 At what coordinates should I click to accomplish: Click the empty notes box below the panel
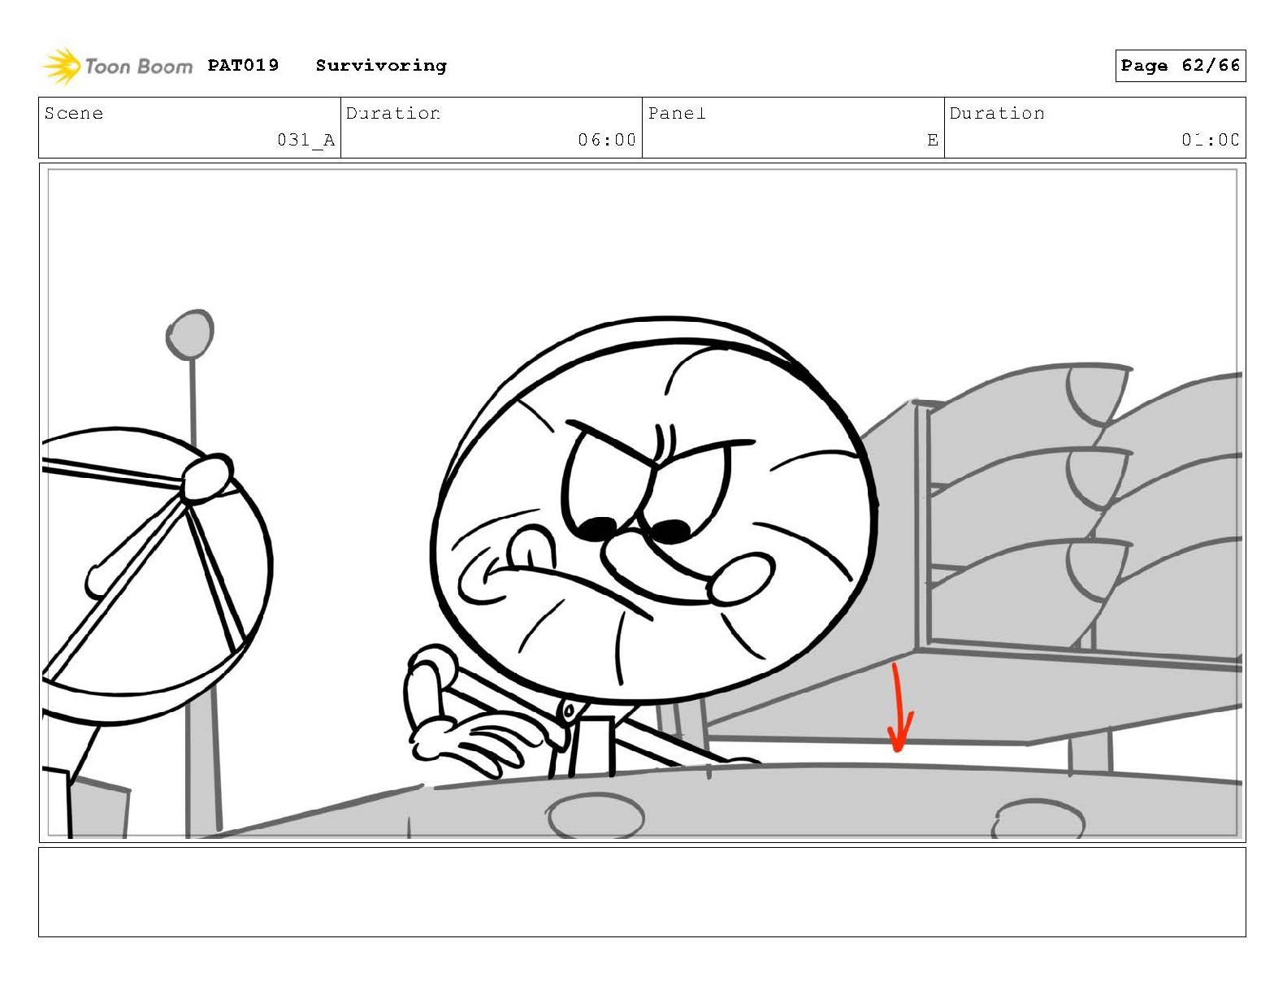tap(642, 892)
